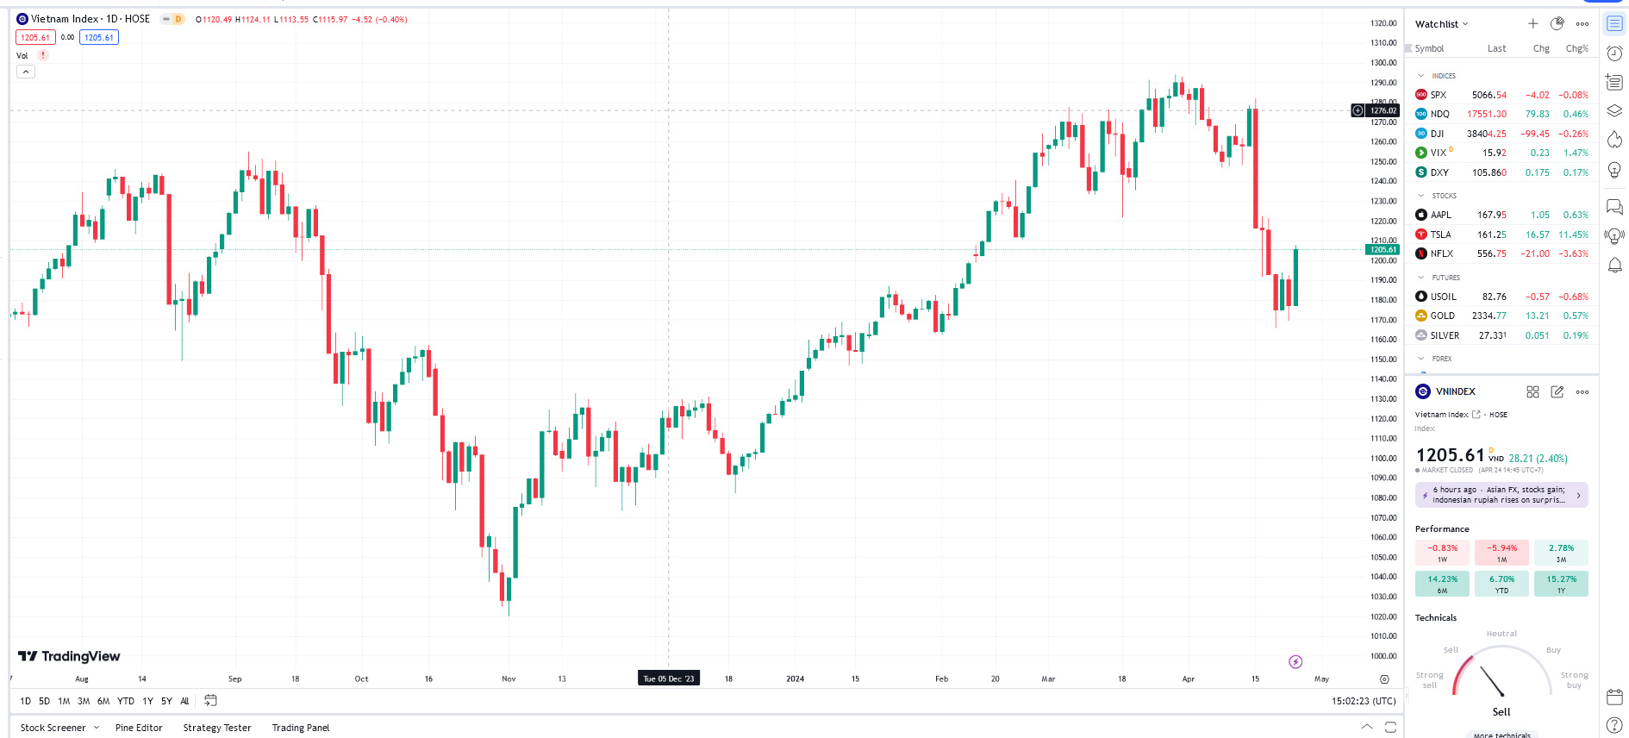
Task: Open the Strategy Tester tab
Action: tap(217, 728)
